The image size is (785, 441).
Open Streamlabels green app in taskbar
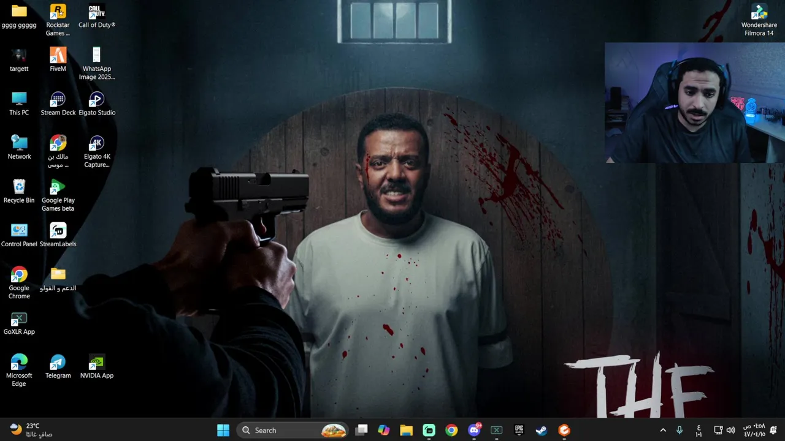pyautogui.click(x=429, y=430)
